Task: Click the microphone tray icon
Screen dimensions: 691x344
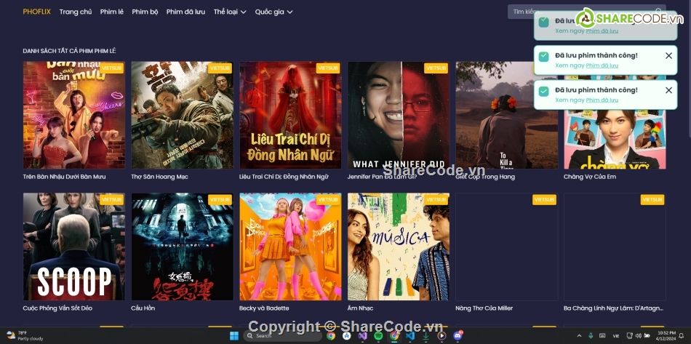Action: click(591, 335)
